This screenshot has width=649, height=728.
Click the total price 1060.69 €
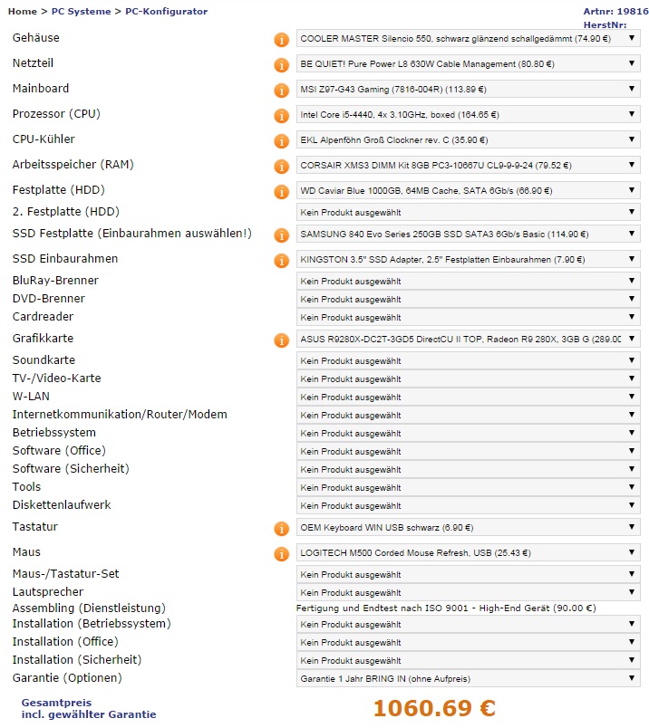(434, 708)
